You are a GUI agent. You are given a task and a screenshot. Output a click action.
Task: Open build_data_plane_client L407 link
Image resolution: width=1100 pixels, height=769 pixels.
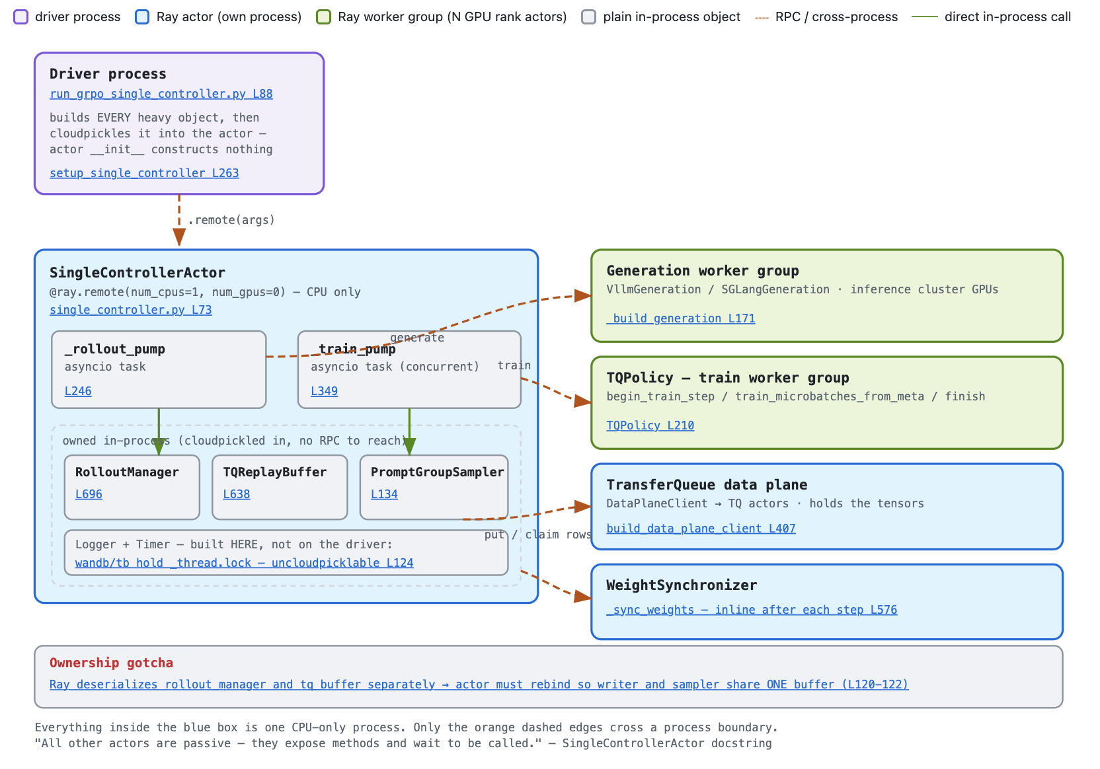[701, 529]
